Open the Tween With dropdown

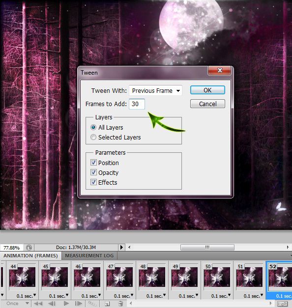point(155,90)
